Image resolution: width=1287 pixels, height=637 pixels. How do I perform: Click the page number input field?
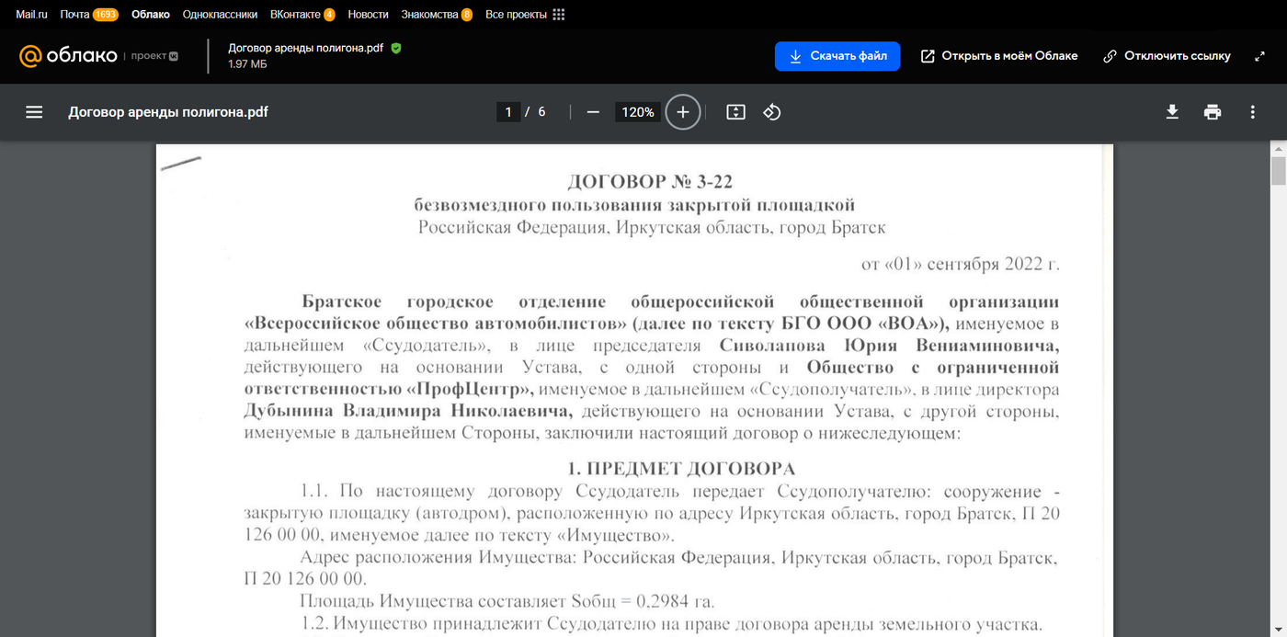(x=507, y=112)
